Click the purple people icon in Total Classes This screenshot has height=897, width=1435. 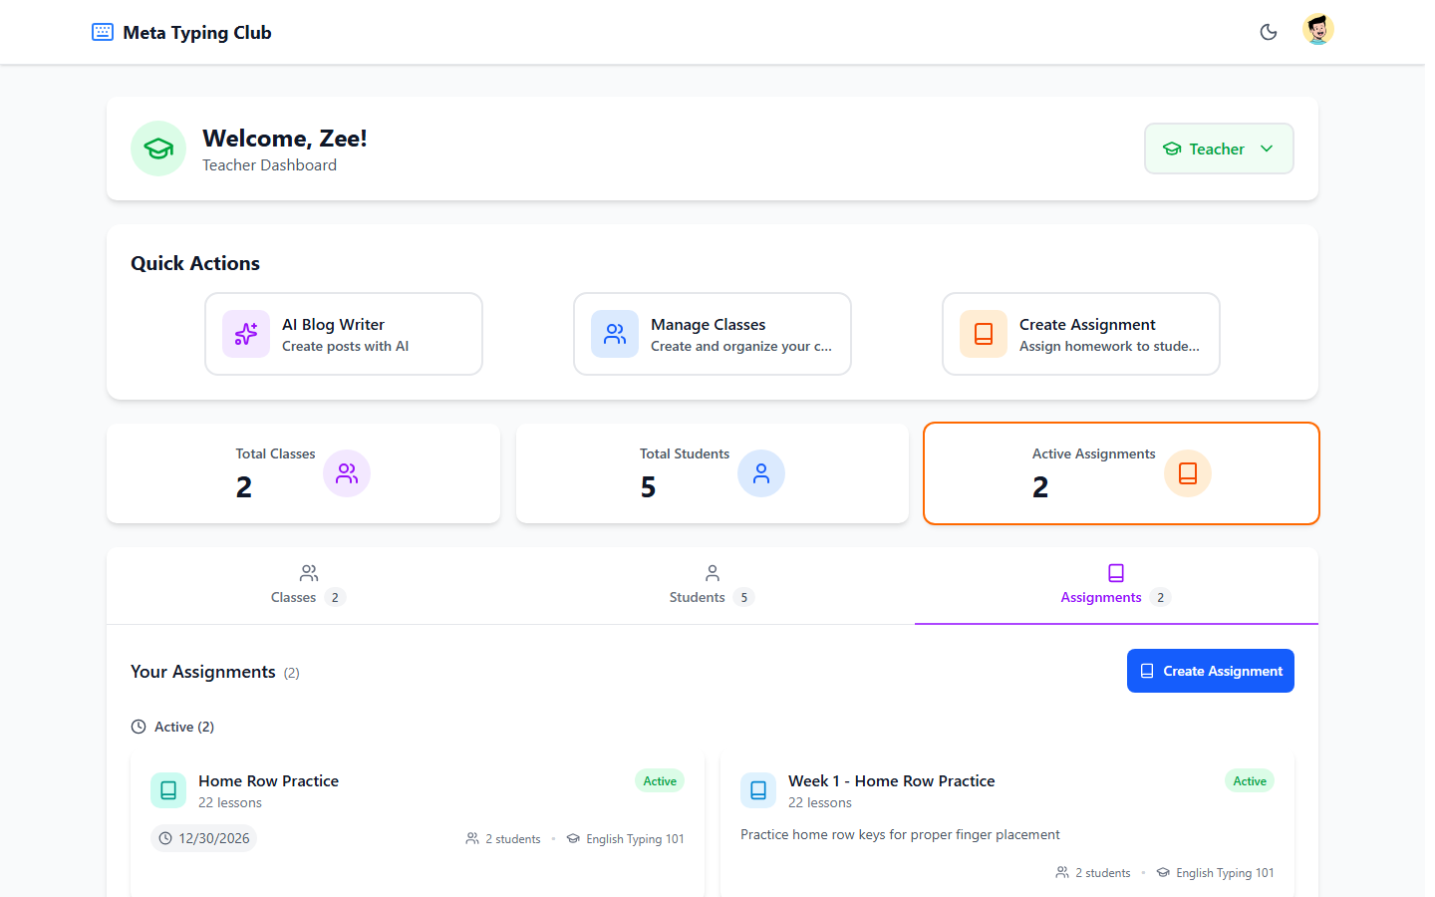click(347, 473)
